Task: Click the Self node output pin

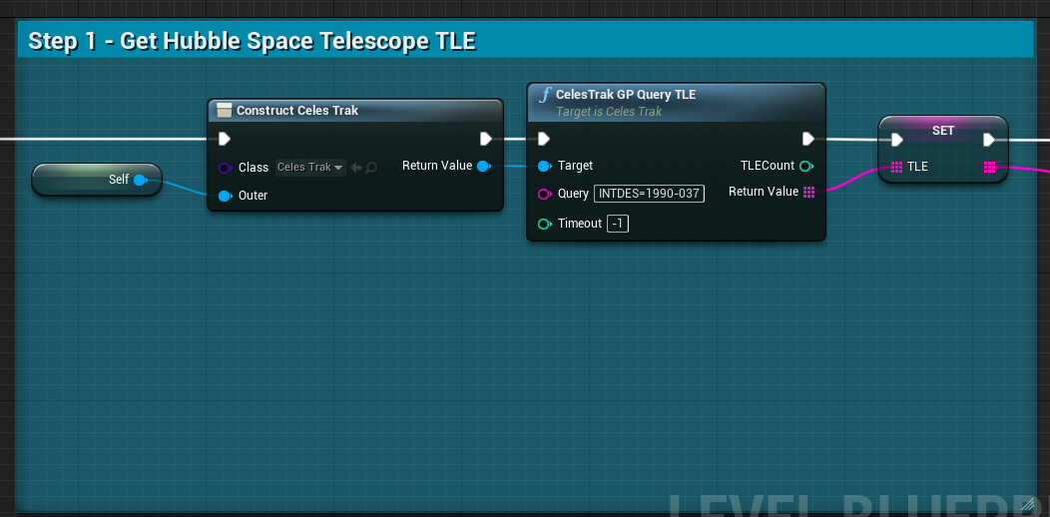Action: point(140,180)
